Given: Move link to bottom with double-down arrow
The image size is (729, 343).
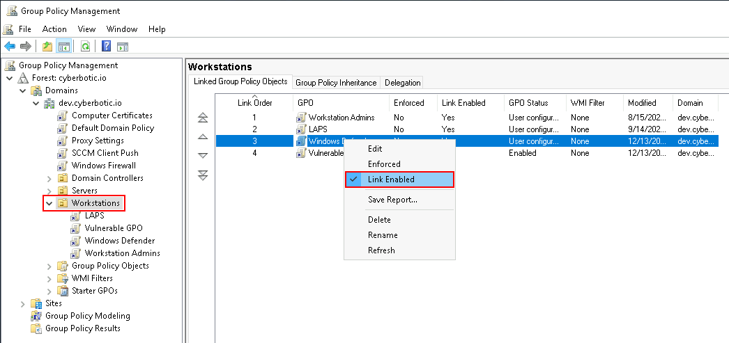Looking at the screenshot, I should tap(203, 175).
